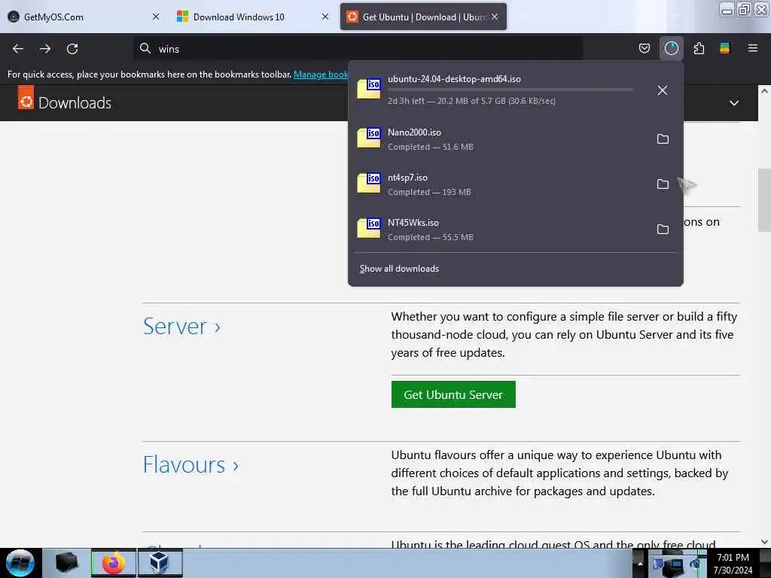Close the Download Windows 10 tab
The width and height of the screenshot is (771, 578).
pyautogui.click(x=325, y=17)
